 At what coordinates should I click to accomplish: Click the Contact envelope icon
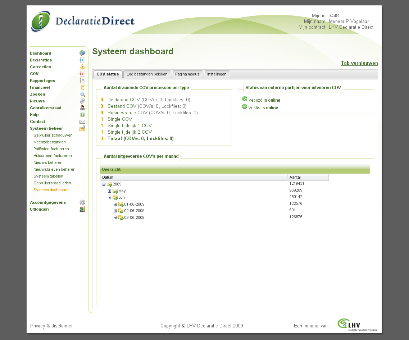[82, 122]
